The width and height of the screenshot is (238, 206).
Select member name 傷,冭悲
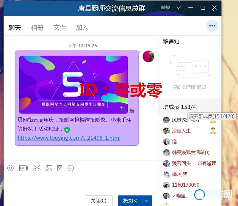click(x=180, y=174)
